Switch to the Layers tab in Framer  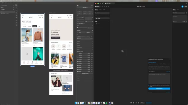click(100, 10)
